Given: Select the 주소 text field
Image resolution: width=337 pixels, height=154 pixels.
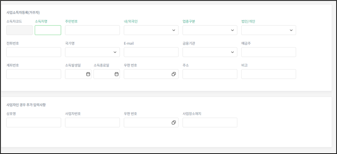Looking at the screenshot, I should (210, 74).
